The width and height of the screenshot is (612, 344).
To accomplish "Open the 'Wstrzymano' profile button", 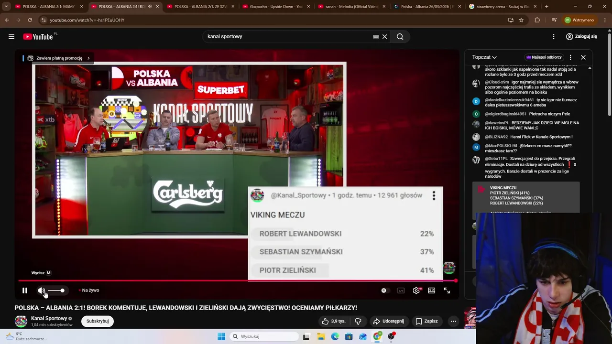I will tap(579, 20).
